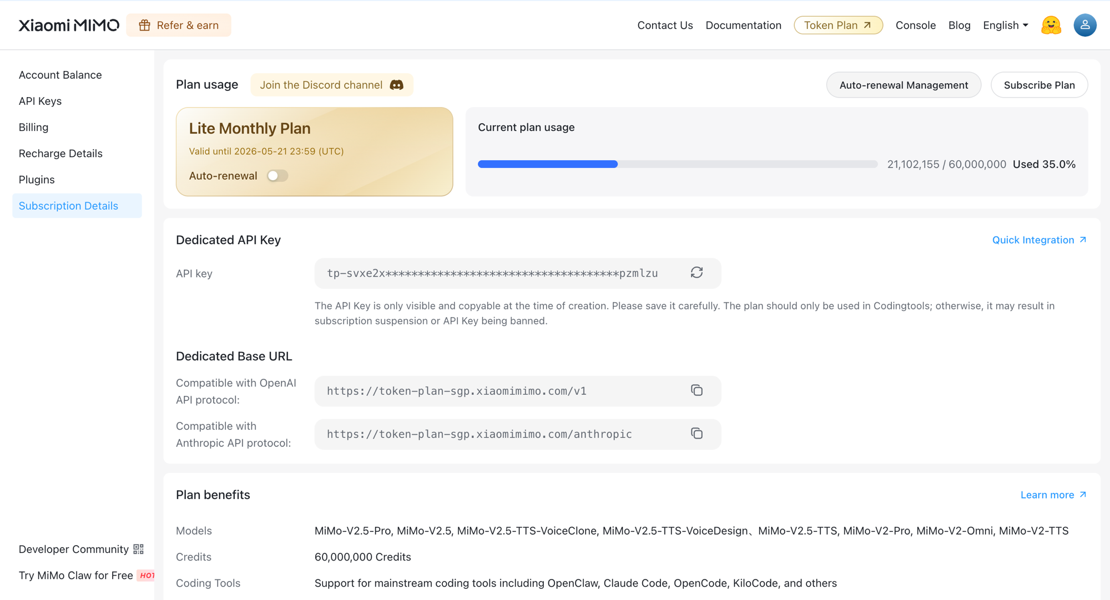
Task: Click 'Valid until 2026-05-21 23:59 (UTC)' text
Action: point(266,151)
